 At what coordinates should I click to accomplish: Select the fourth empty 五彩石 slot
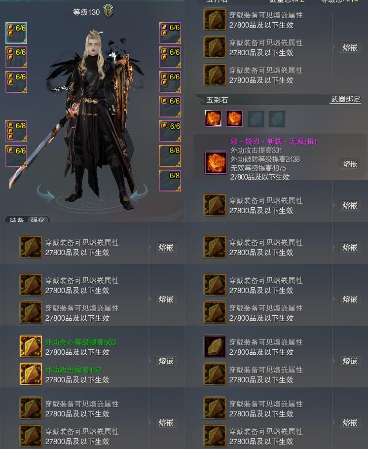pyautogui.click(x=277, y=118)
